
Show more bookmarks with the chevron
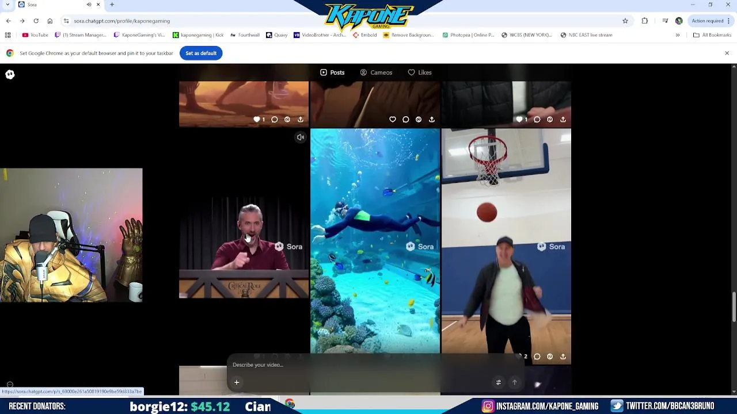678,35
